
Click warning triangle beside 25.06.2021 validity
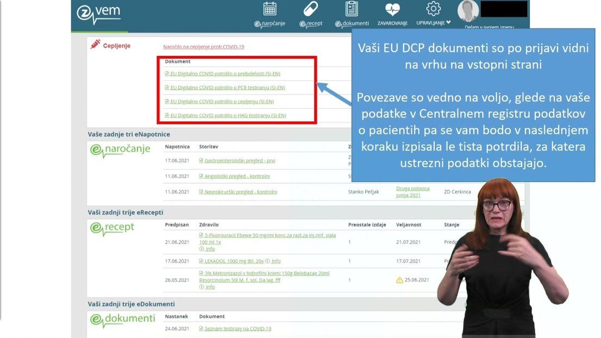pos(399,280)
